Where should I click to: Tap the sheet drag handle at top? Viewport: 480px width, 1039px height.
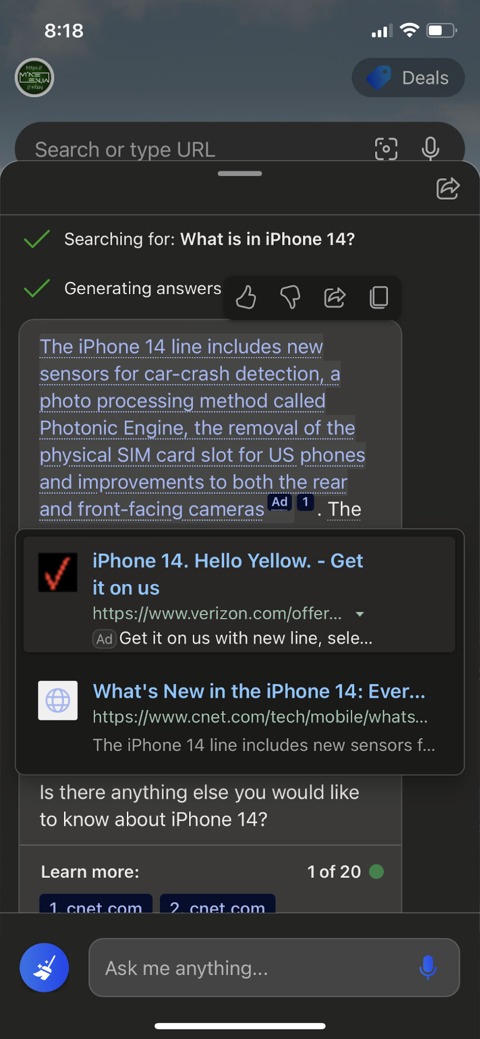[240, 174]
